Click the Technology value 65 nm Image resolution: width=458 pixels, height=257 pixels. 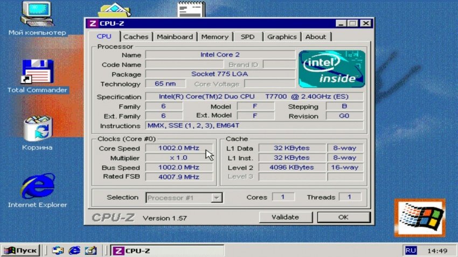pyautogui.click(x=165, y=84)
